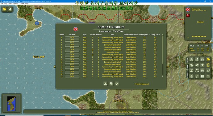The height and width of the screenshot is (116, 213).
Task: Click the combat list scrollbar down arrow
Action: pos(163,76)
